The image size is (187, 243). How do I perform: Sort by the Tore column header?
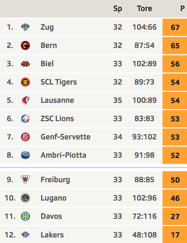[x=144, y=9]
